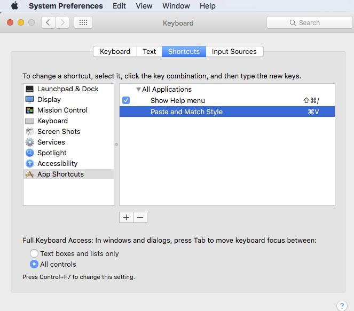Select the App Shortcuts icon
354x311 pixels.
(29, 174)
